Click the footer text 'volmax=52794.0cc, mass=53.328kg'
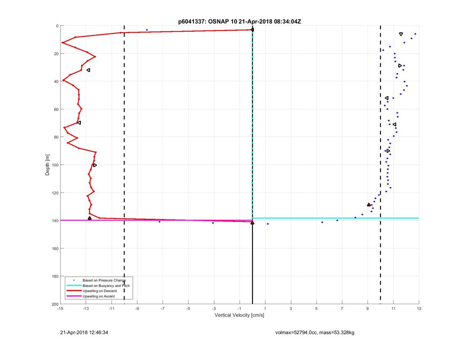Viewport: 463px width, 342px height. coord(315,332)
